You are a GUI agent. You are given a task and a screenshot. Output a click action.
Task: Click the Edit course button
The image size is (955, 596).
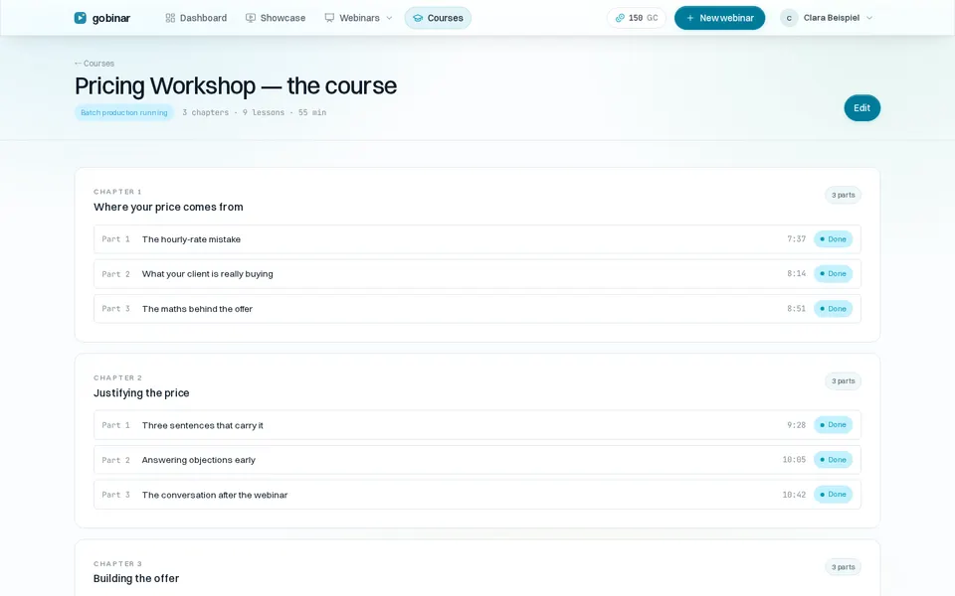pos(861,107)
